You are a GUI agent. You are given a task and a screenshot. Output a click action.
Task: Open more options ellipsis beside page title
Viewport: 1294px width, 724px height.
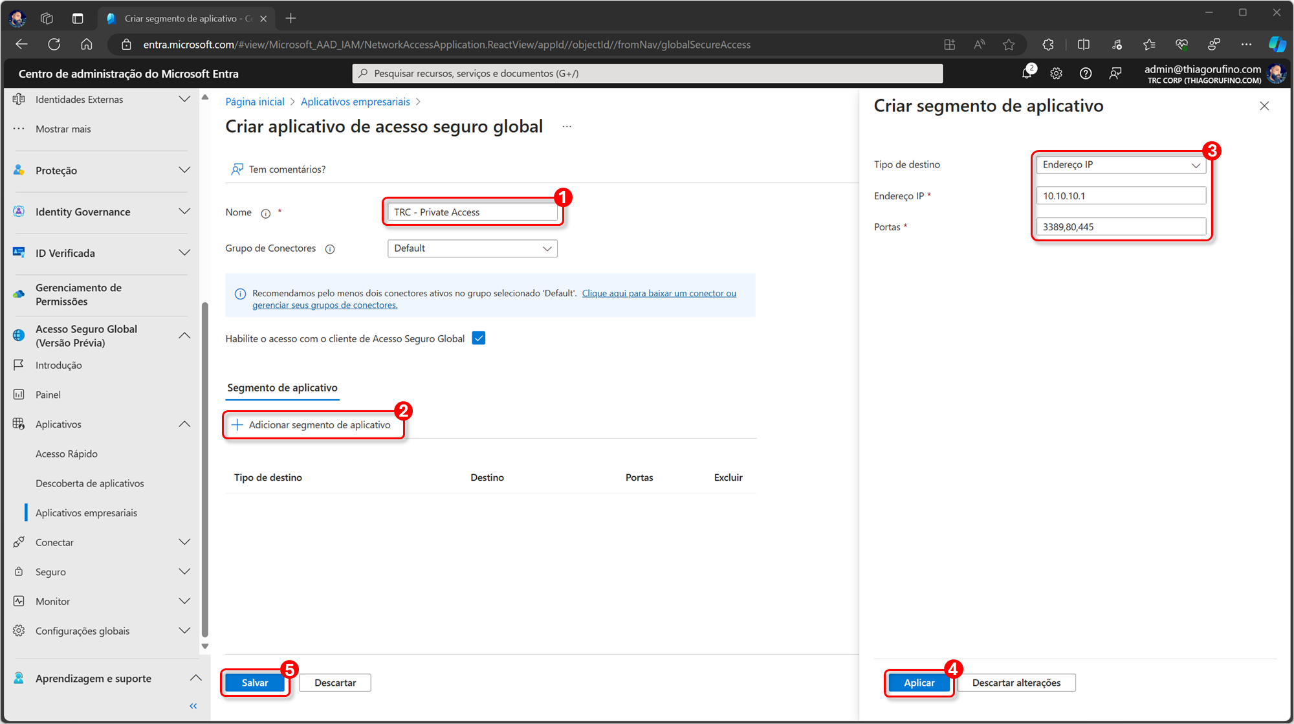coord(567,127)
